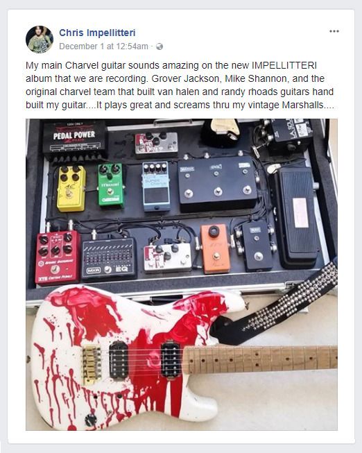Click the black wah pedal in the photo

(x=297, y=217)
